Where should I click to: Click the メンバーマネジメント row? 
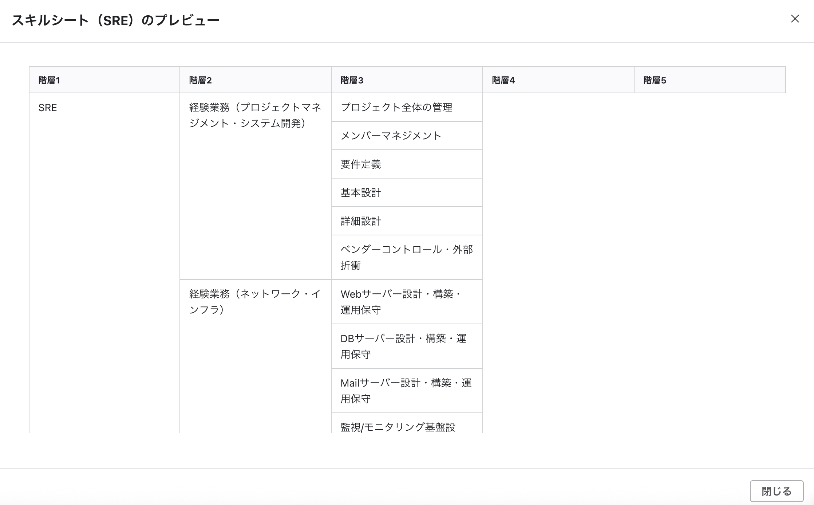point(391,136)
